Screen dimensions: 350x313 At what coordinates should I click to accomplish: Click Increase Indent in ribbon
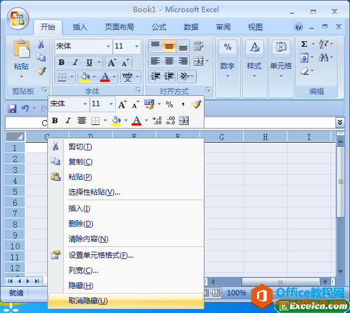(169, 76)
